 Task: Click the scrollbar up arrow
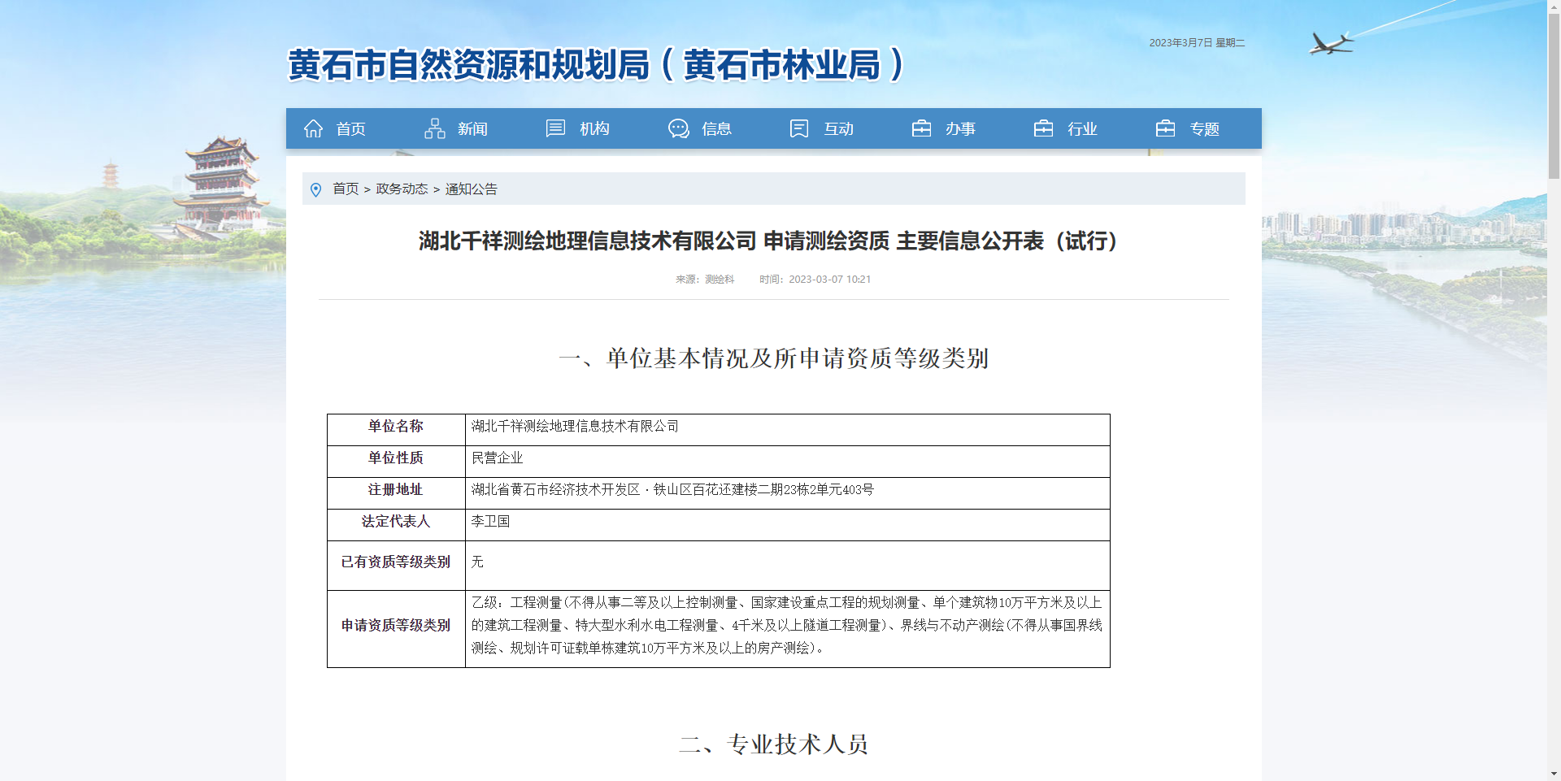(1554, 7)
